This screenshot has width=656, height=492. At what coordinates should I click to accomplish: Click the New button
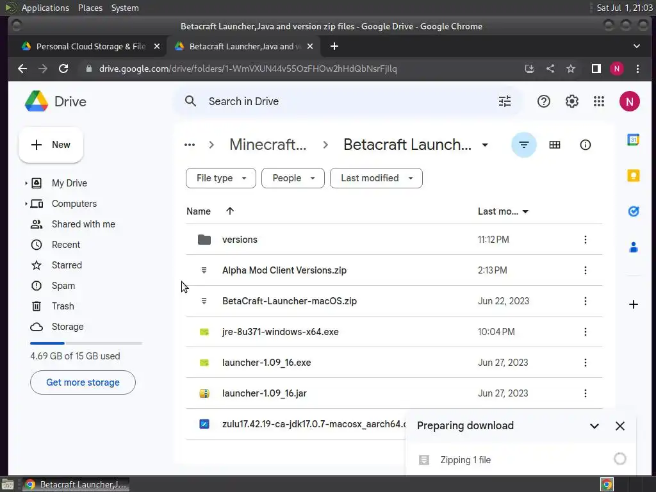pos(51,145)
